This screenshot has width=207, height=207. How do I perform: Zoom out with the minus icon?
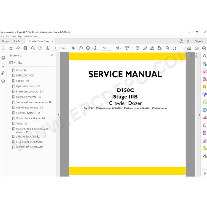[x=88, y=48]
